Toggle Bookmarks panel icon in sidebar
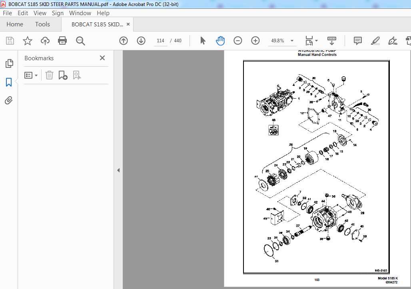 coord(9,82)
